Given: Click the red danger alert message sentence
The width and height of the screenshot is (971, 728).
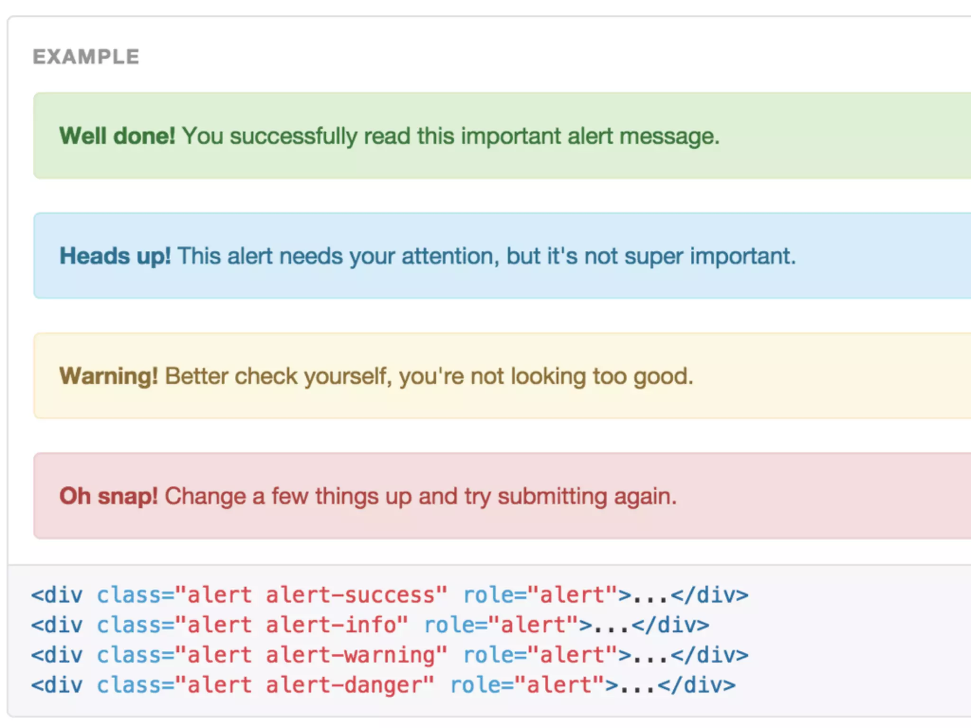Looking at the screenshot, I should click(421, 496).
